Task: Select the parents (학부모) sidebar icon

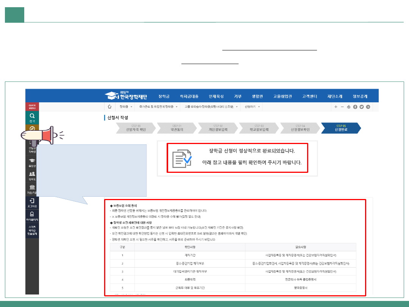Action: click(32, 175)
